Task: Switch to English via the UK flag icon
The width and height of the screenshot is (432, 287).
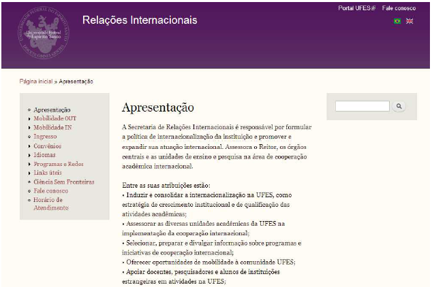Action: click(410, 21)
